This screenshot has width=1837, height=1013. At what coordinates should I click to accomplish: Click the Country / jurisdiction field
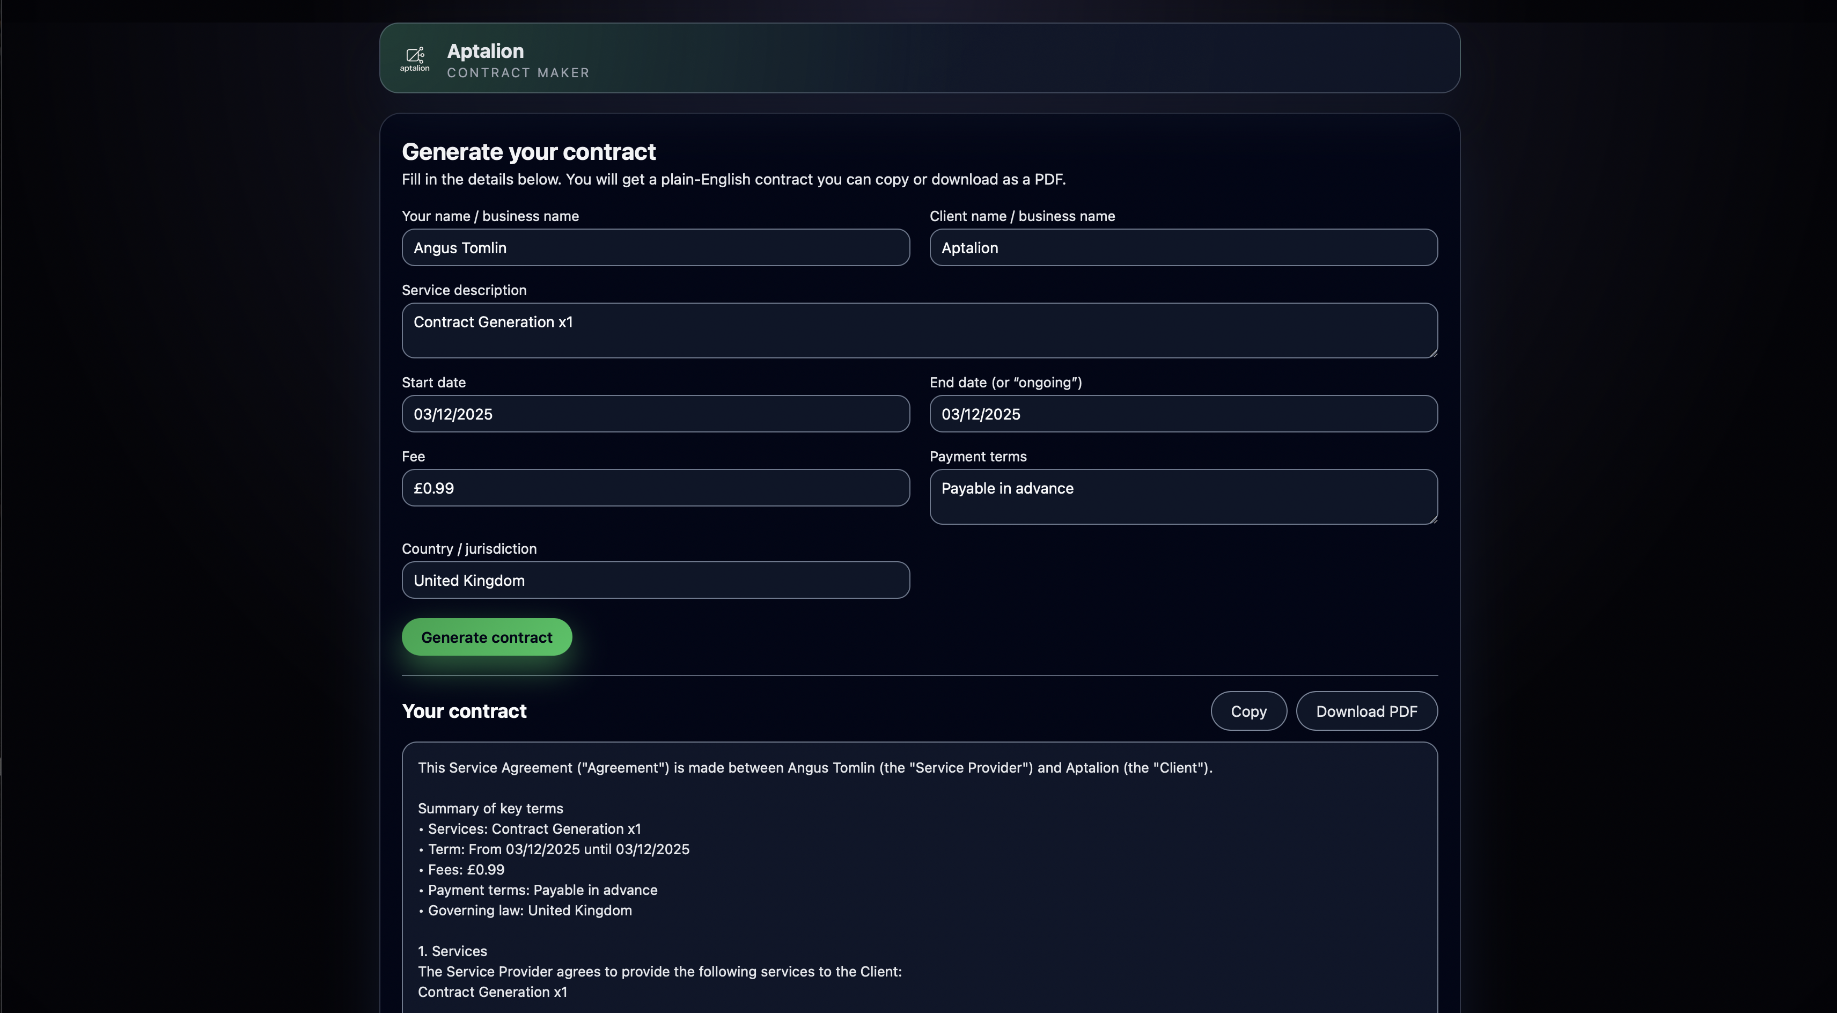(x=655, y=580)
